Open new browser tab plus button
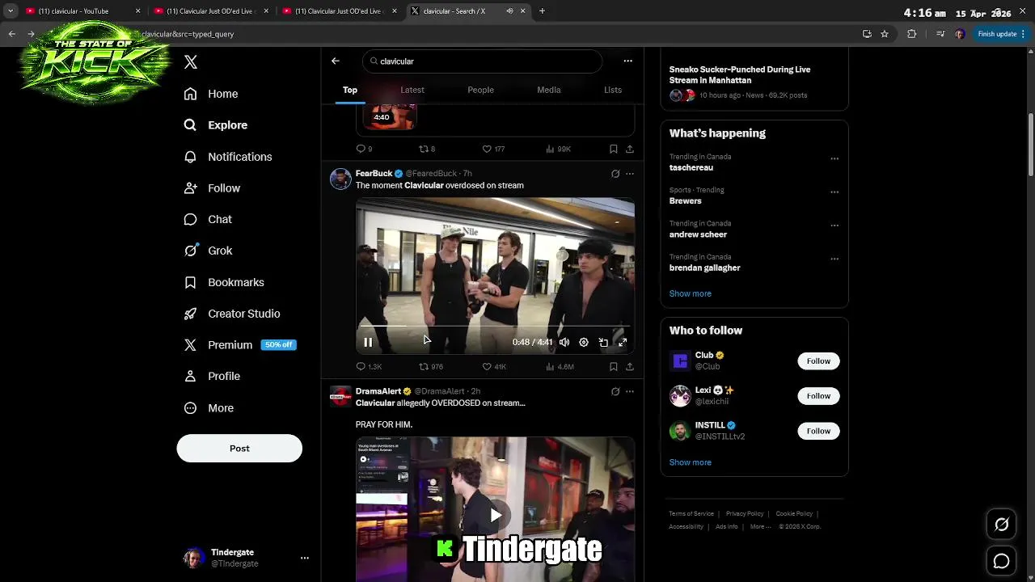The image size is (1035, 582). [542, 11]
